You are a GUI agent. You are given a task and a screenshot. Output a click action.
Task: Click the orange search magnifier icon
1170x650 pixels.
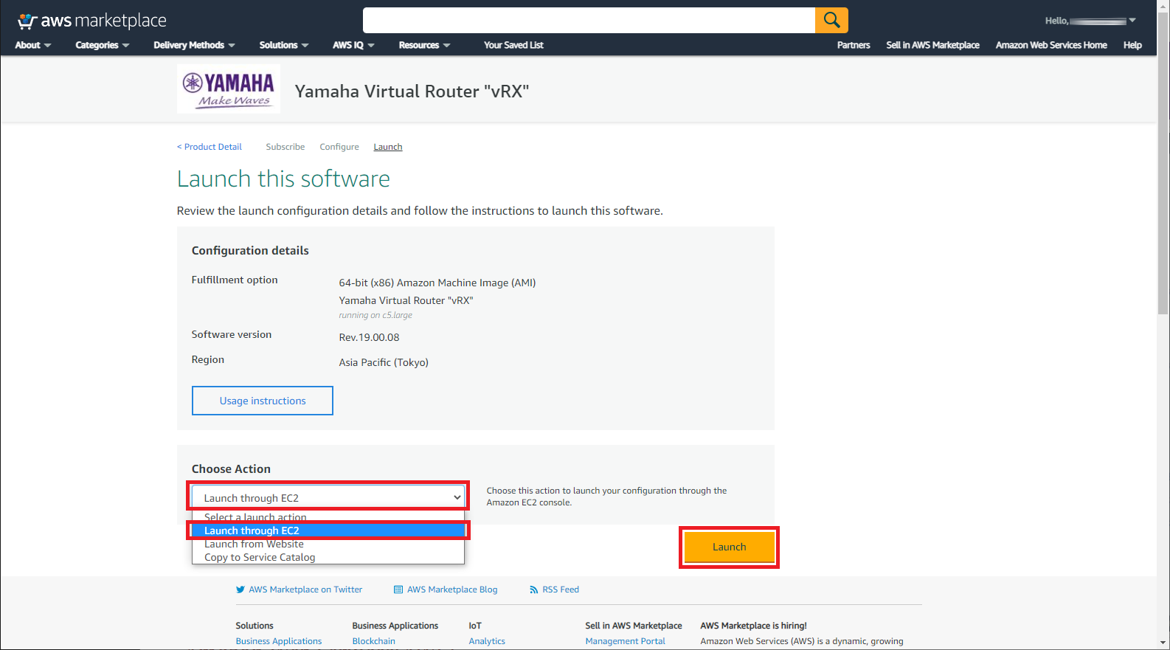(x=831, y=21)
